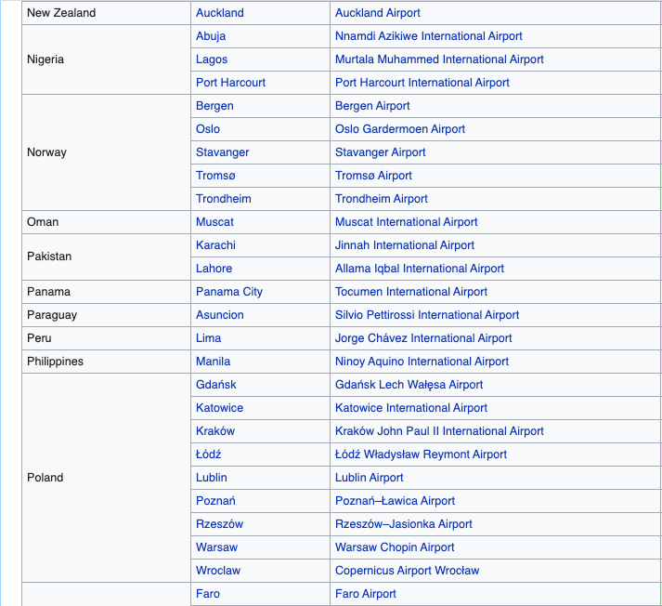Click the Karachi city link
Image resolution: width=662 pixels, height=606 pixels.
pos(215,245)
